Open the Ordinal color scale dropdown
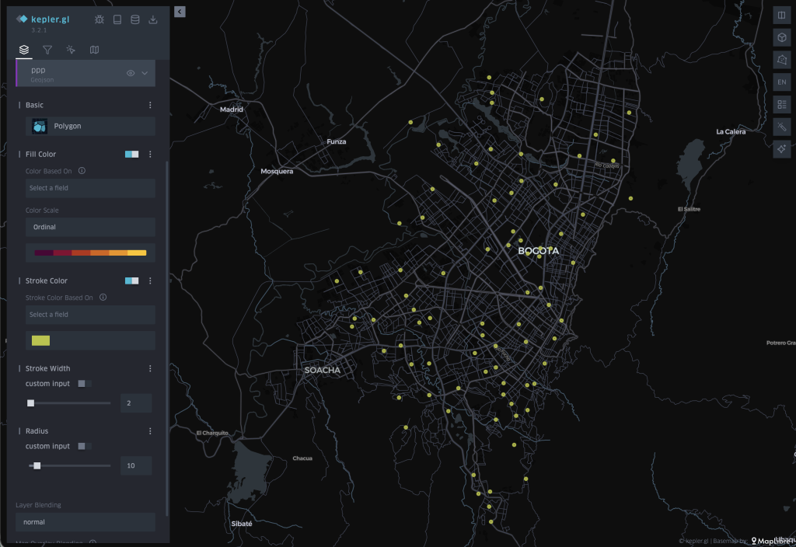The width and height of the screenshot is (796, 547). click(x=90, y=227)
